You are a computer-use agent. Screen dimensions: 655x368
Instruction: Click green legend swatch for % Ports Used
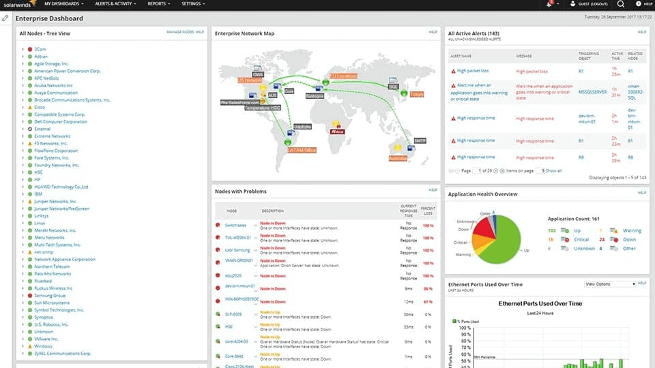[450, 321]
